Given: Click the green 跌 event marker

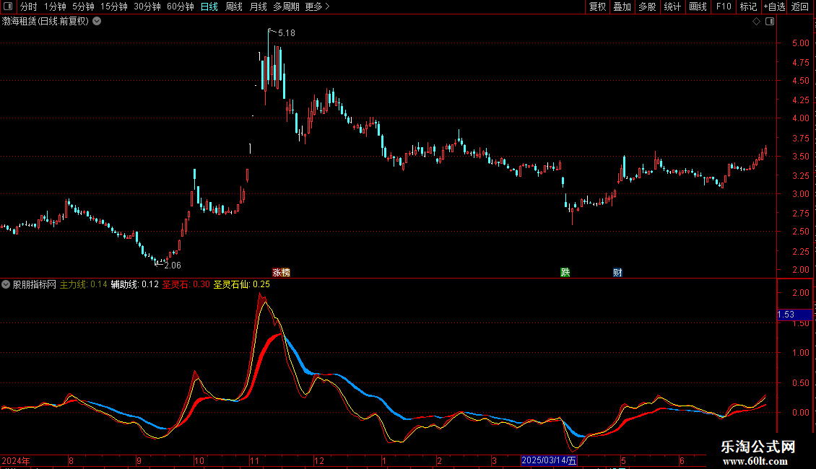Looking at the screenshot, I should (x=565, y=273).
